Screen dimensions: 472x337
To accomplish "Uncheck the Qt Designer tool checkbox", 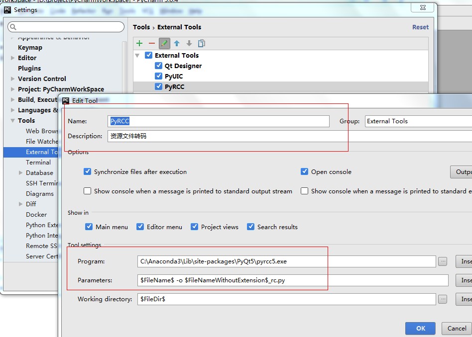I will pyautogui.click(x=159, y=66).
